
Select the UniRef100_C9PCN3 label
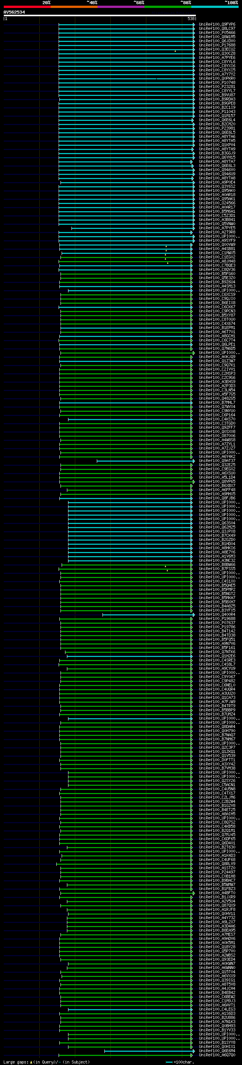217,311
